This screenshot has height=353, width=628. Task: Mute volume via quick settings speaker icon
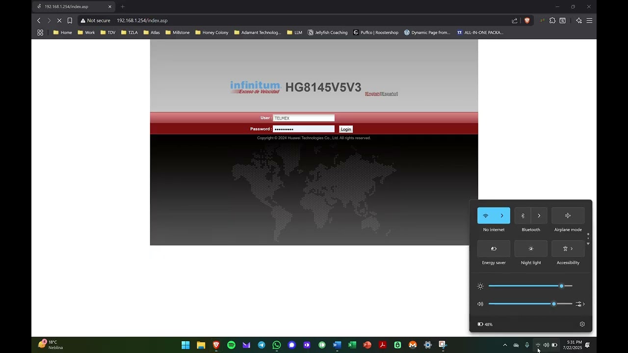pos(480,304)
